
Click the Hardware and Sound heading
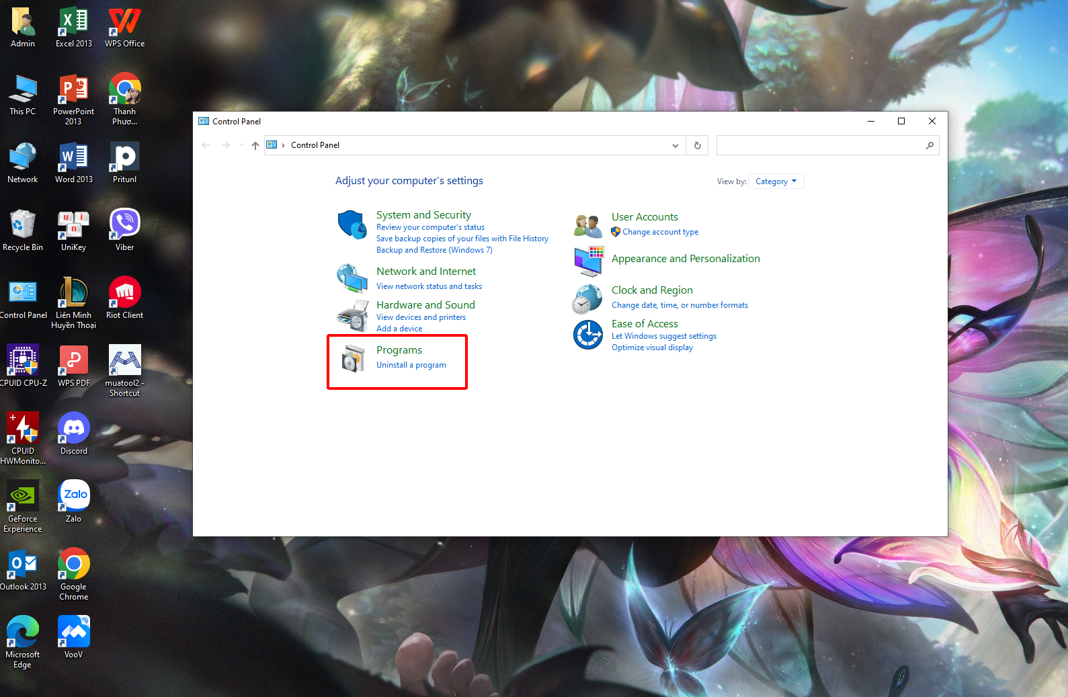(x=425, y=305)
